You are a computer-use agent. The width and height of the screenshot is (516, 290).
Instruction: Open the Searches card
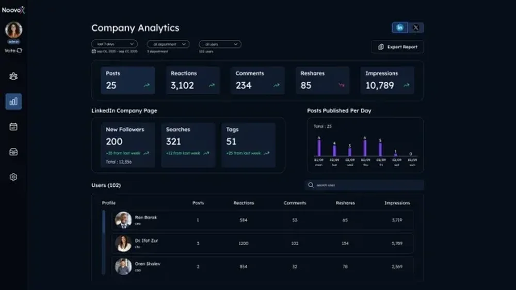188,145
